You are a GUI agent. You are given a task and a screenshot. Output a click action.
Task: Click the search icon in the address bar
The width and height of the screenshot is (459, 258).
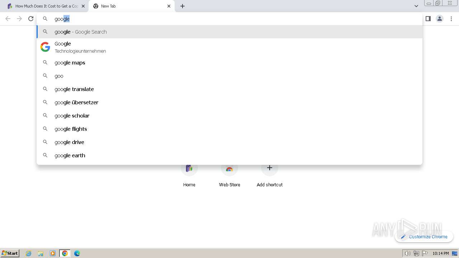point(45,19)
